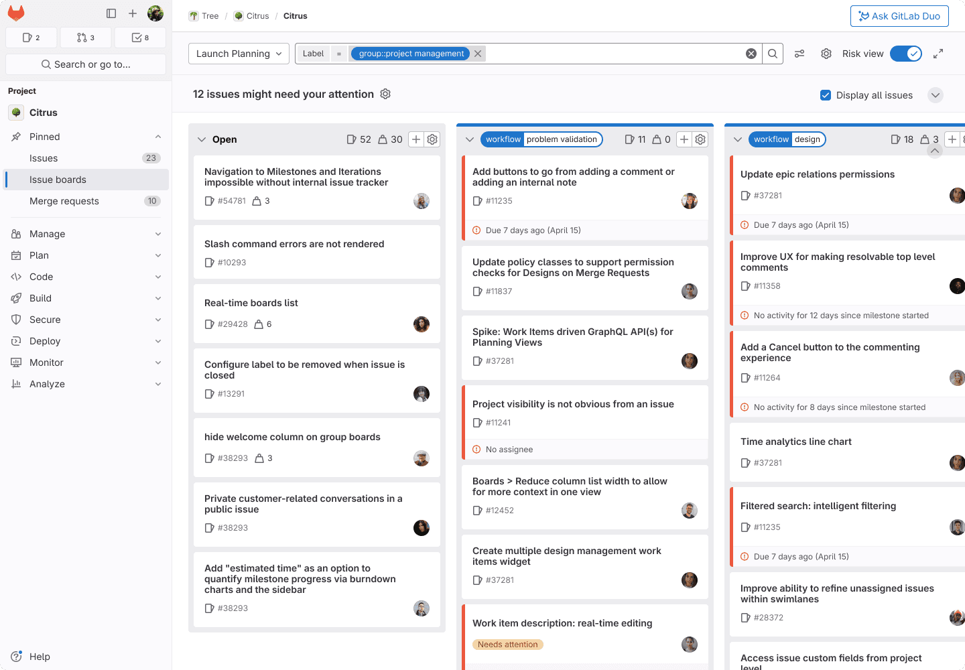Collapse the Pinned section chevron
The image size is (965, 670).
tap(158, 137)
